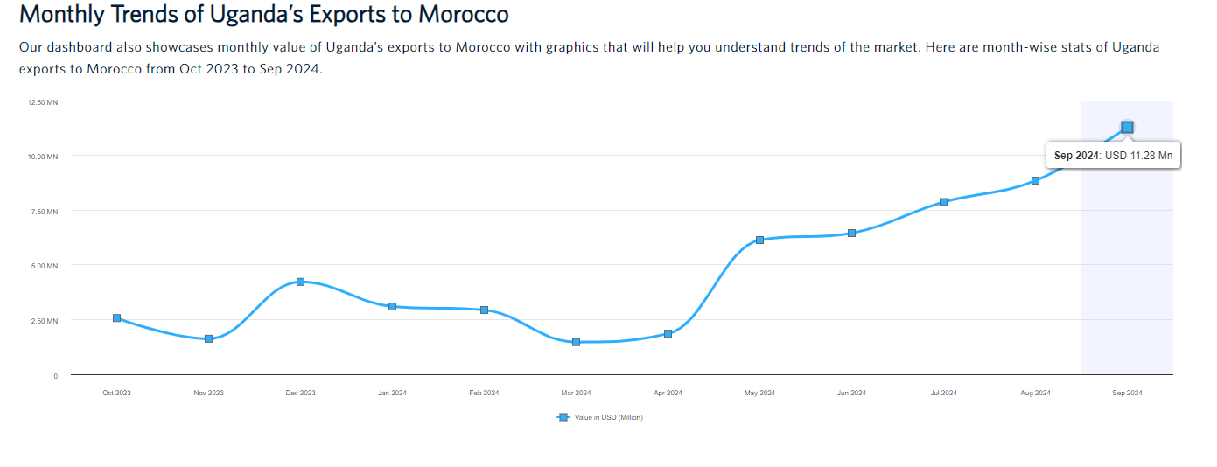Click the Oct 2023 data point marker
Viewport: 1217px width, 467px height.
pos(116,318)
